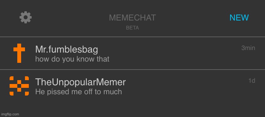Click the imgflip.com watermark link

(x=10, y=114)
